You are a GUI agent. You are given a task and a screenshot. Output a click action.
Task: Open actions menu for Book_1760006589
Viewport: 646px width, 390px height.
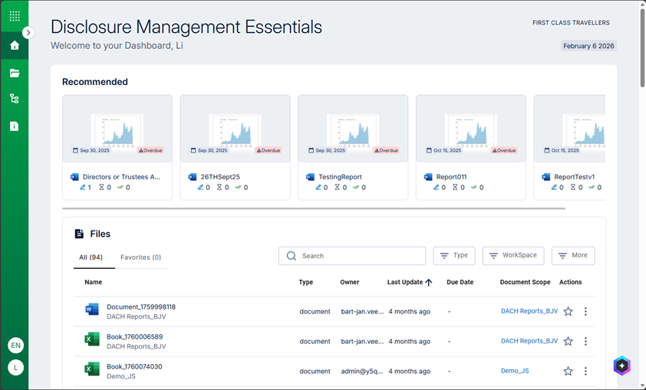(585, 341)
